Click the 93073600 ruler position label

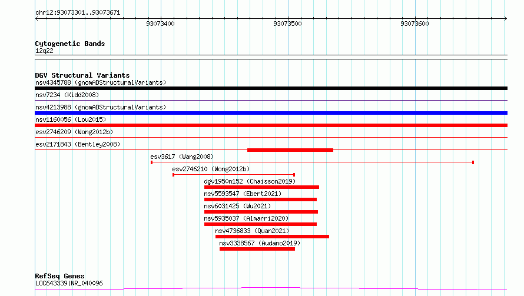click(x=414, y=24)
